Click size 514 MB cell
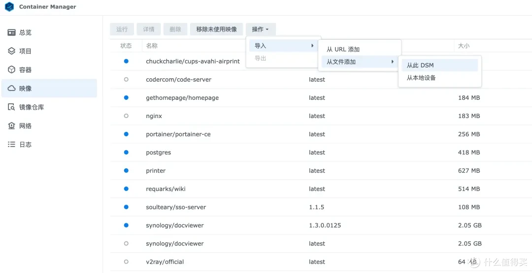Viewport: 532px width, 273px height. click(x=469, y=189)
